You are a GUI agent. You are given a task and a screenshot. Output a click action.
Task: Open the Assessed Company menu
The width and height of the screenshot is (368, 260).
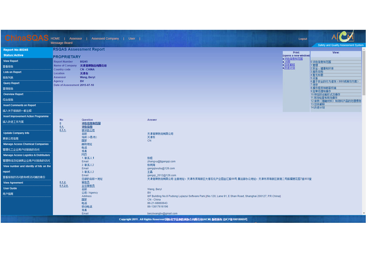105,39
